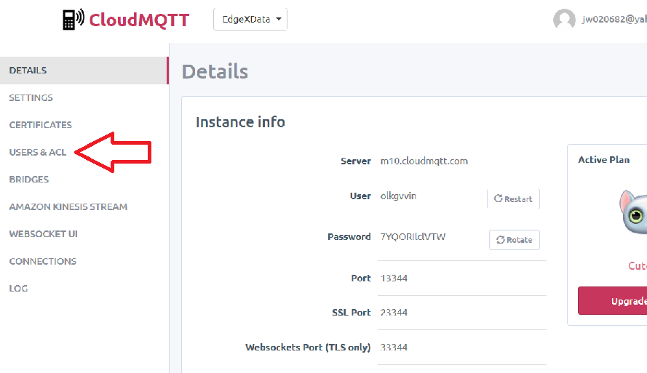The image size is (647, 373).
Task: Restart the instance user
Action: coord(513,198)
